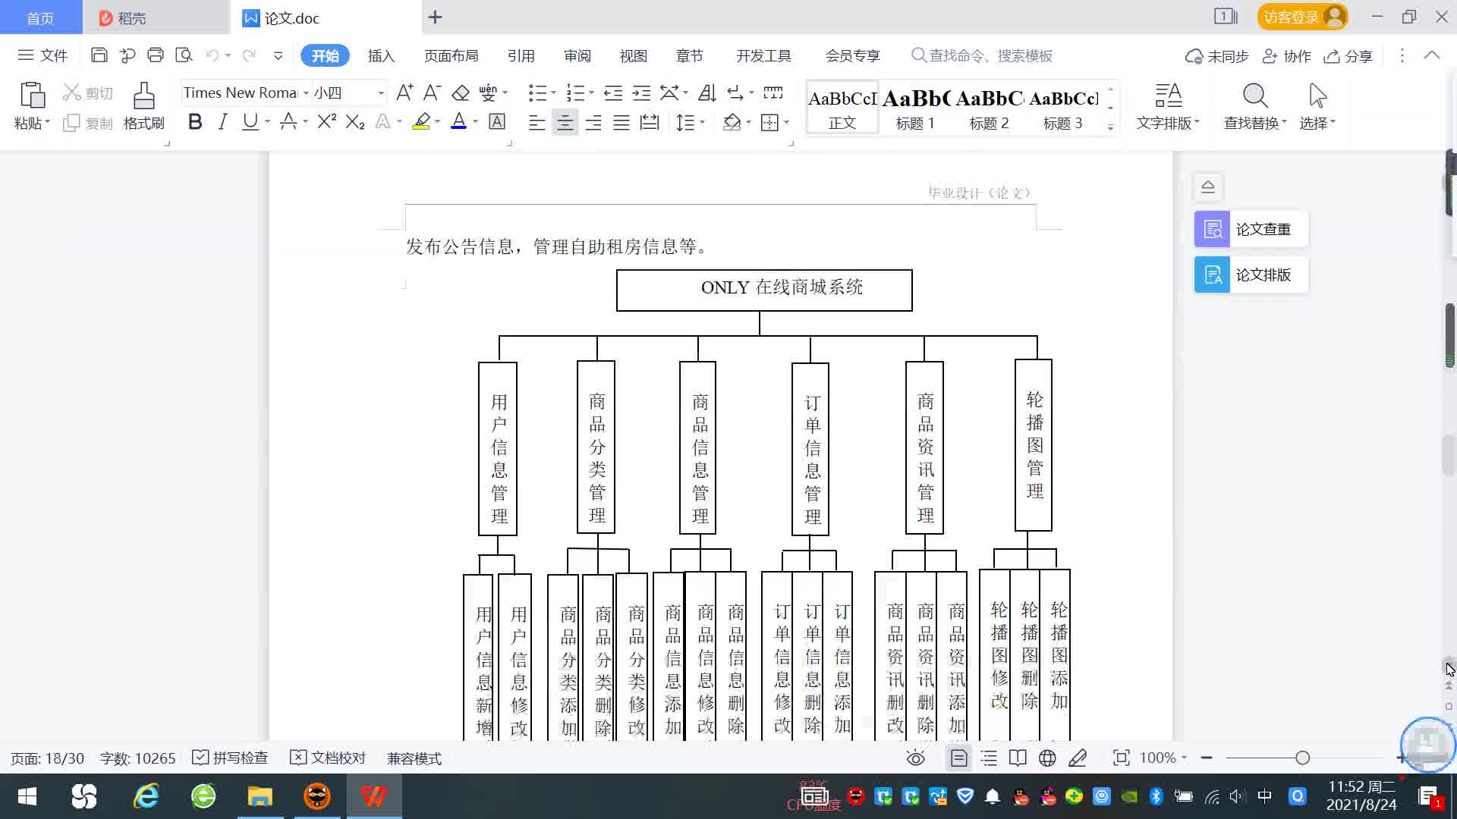Expand the highlight color dropdown arrow

click(438, 121)
